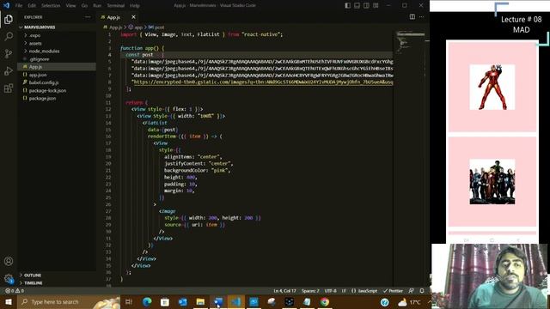The image size is (550, 309).
Task: Change indentation via Spaces: 2
Action: [x=310, y=291]
